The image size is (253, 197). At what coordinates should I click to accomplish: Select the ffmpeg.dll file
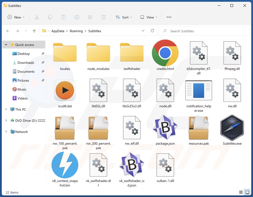[x=232, y=56]
